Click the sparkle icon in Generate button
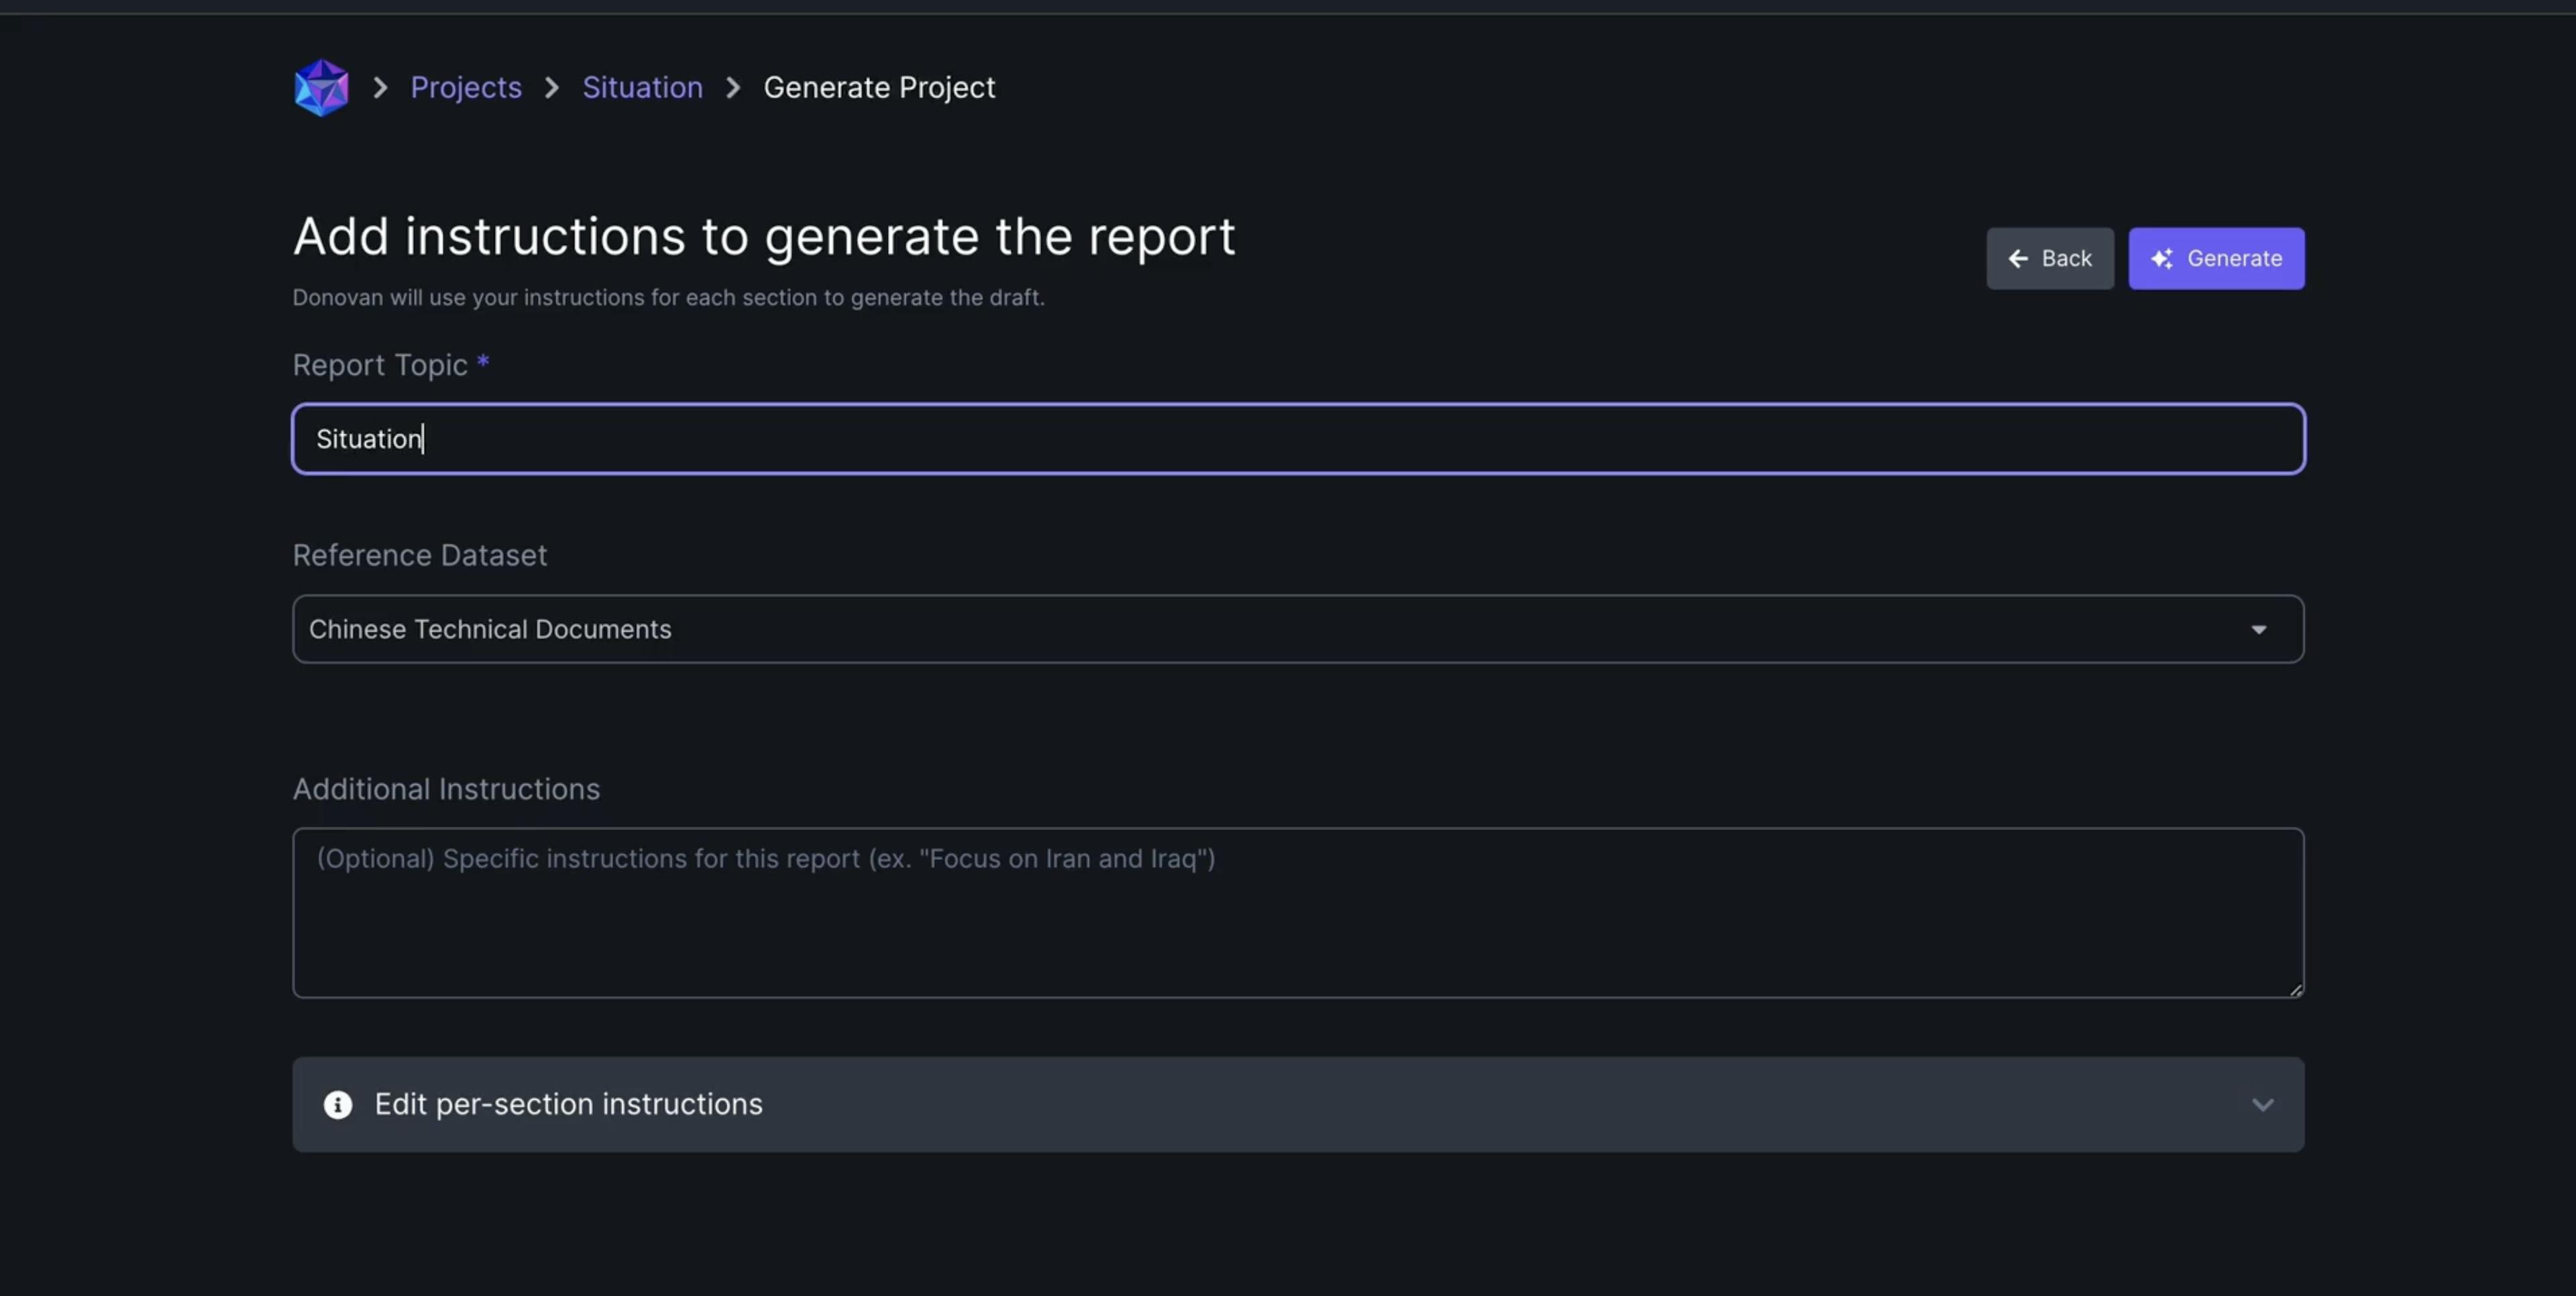Screen dimensions: 2576x1296 pyautogui.click(x=2161, y=259)
